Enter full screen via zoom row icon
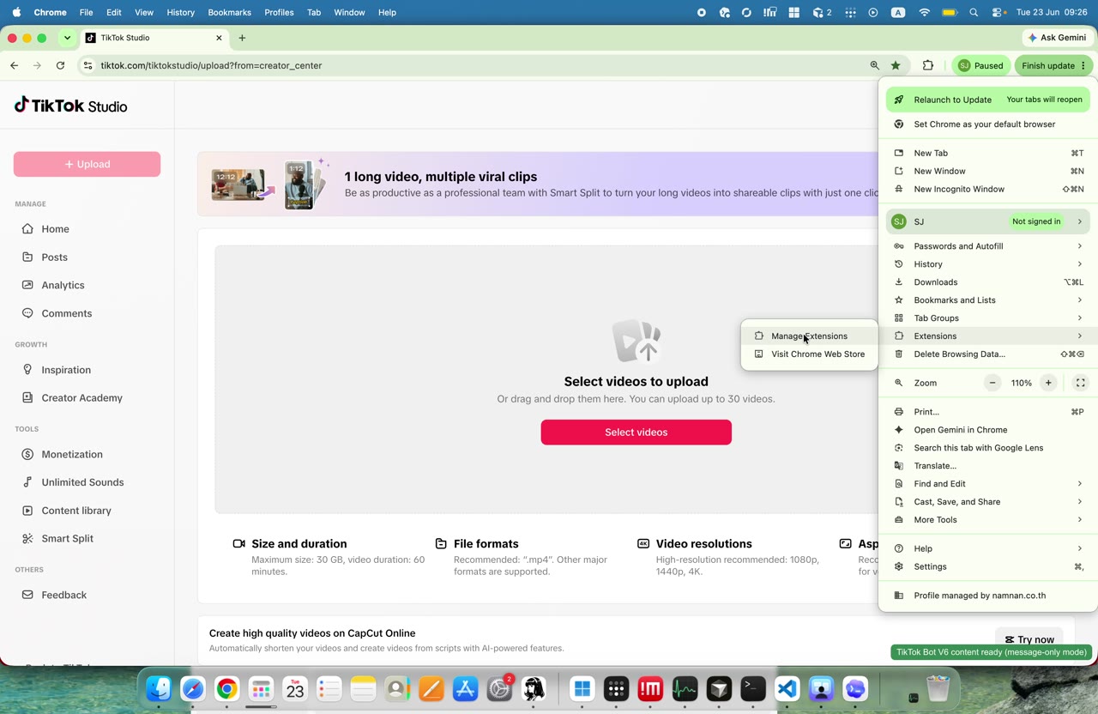 coord(1081,383)
